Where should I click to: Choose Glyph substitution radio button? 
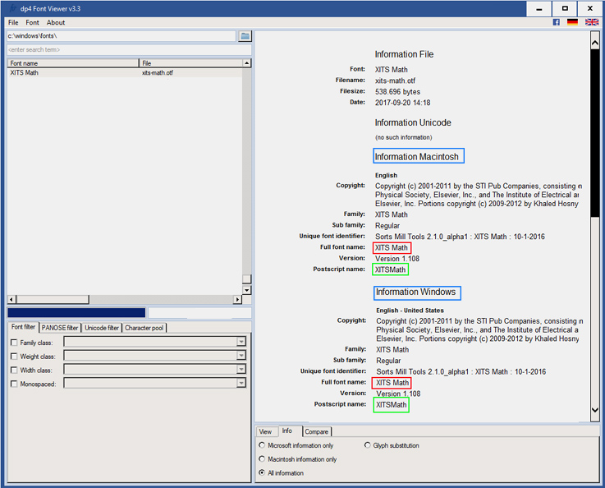(367, 445)
